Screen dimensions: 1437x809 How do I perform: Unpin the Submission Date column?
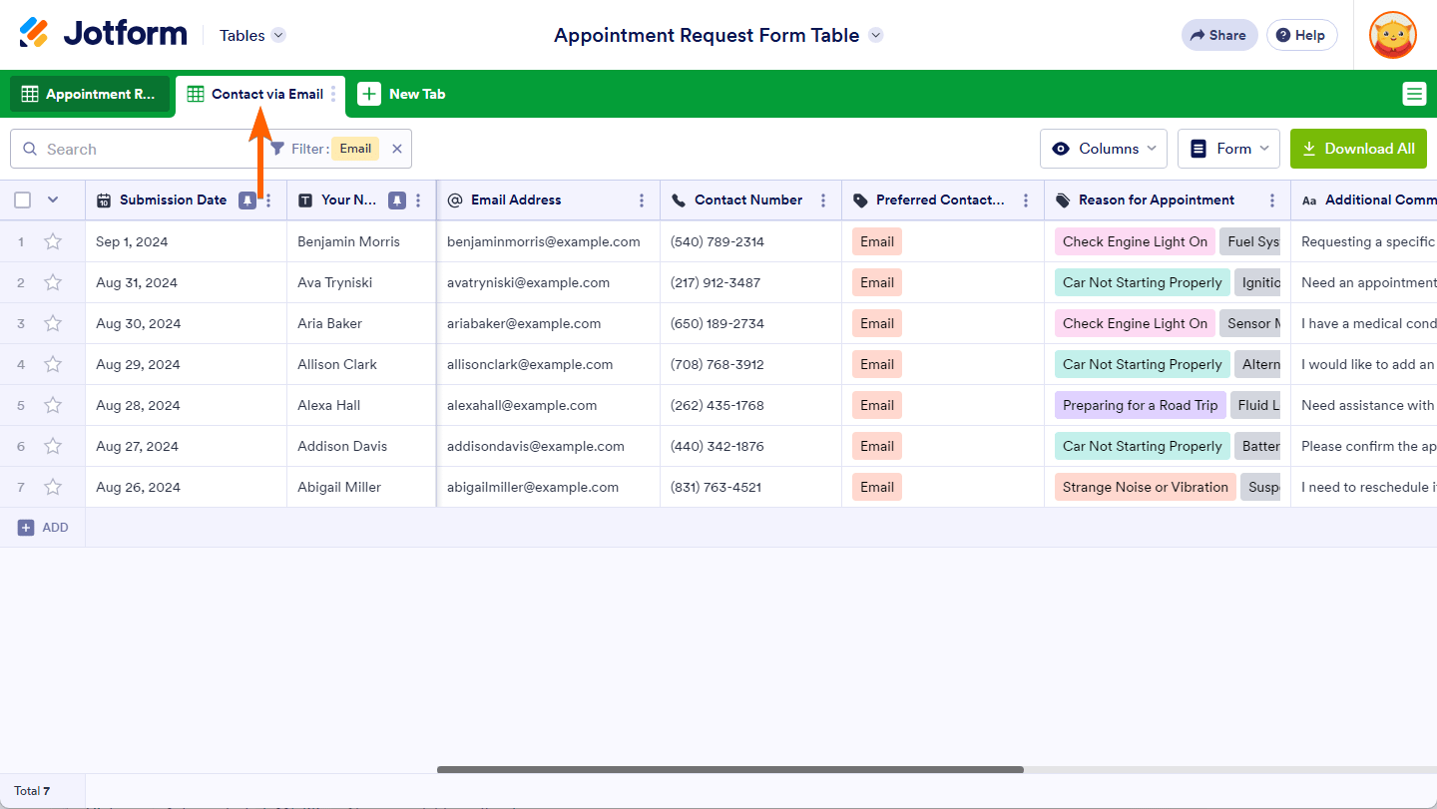(246, 201)
